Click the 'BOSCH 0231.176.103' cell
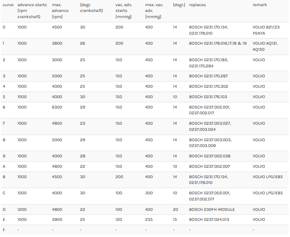 (208, 97)
